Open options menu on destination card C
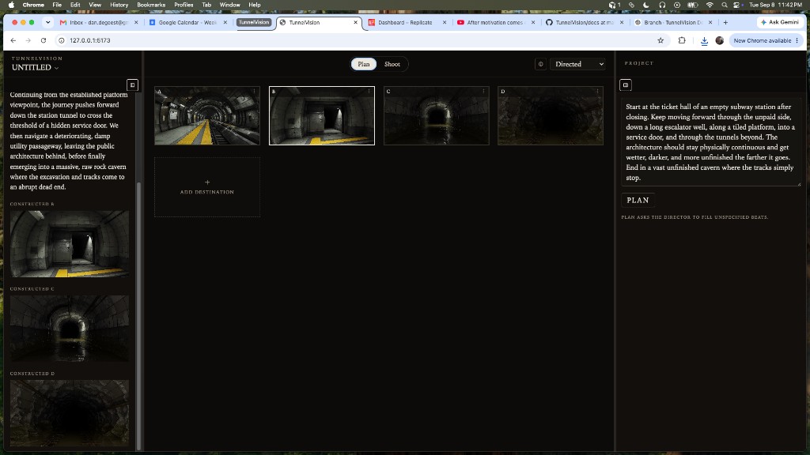The width and height of the screenshot is (810, 455). [x=483, y=92]
